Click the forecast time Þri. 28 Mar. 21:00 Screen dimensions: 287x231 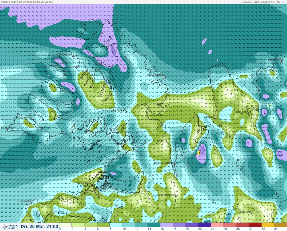tap(40, 227)
